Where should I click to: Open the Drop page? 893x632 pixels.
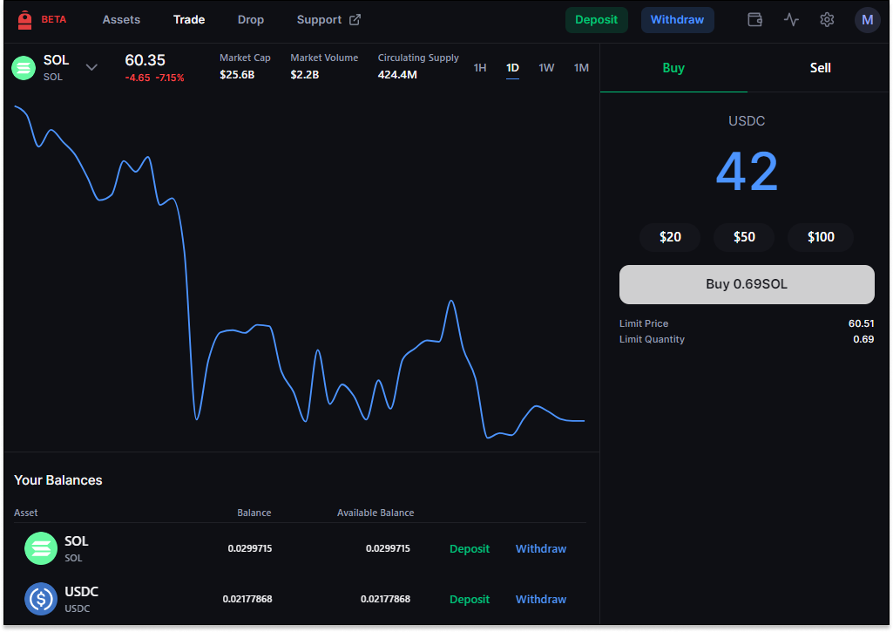[x=251, y=20]
